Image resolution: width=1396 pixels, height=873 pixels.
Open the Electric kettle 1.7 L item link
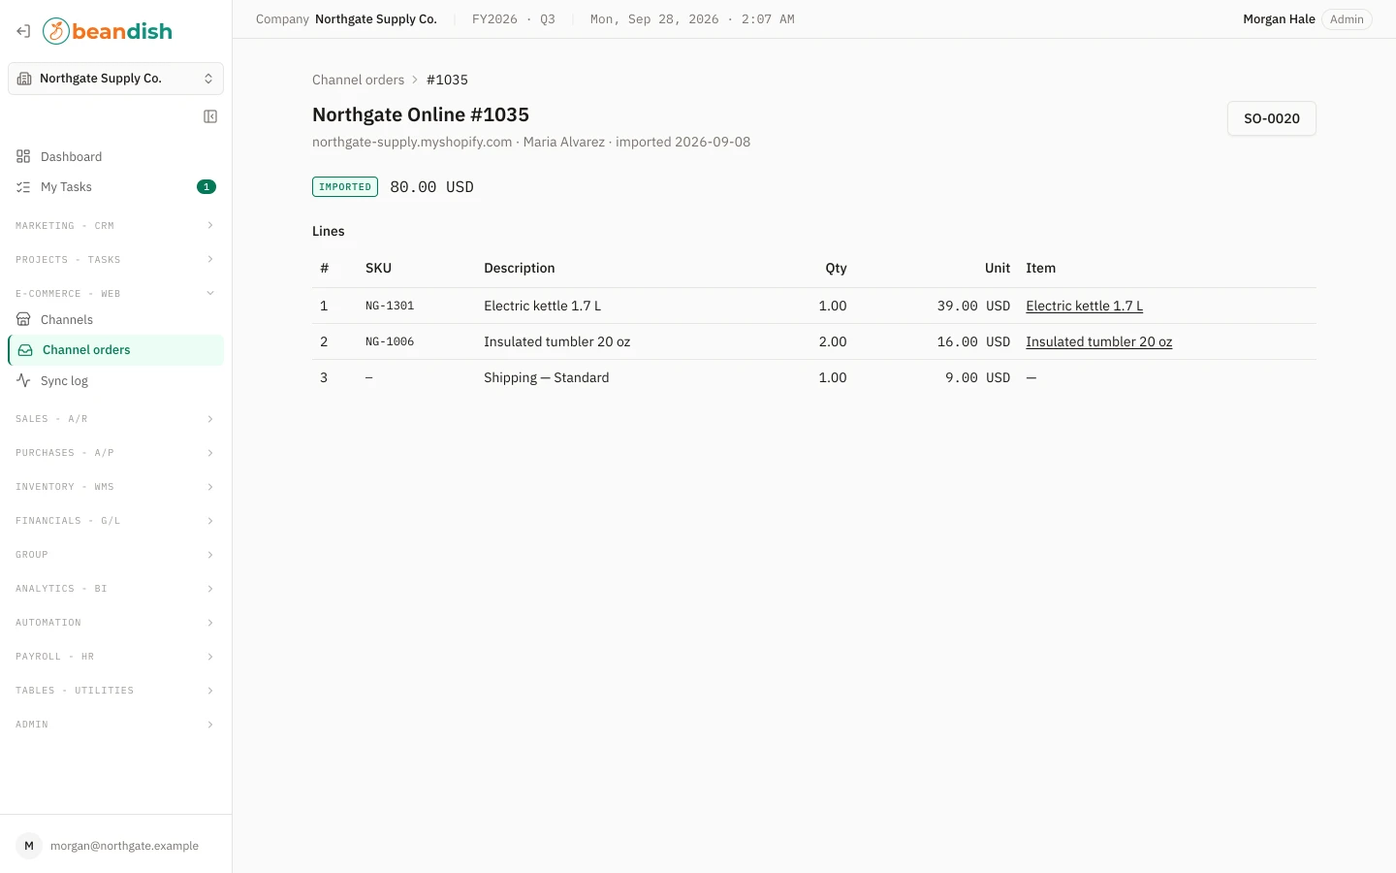tap(1084, 306)
